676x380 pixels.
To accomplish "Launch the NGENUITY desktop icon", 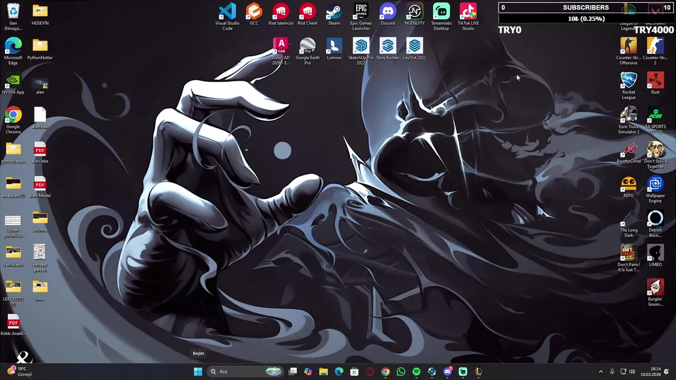I will (x=415, y=14).
